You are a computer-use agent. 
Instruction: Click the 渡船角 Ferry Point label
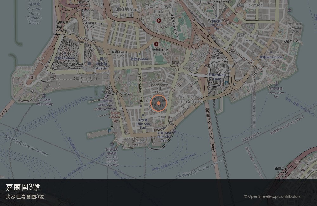[94, 25]
